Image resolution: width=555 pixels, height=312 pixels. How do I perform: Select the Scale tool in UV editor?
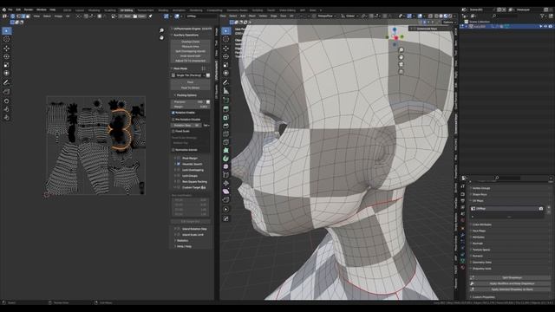6,65
